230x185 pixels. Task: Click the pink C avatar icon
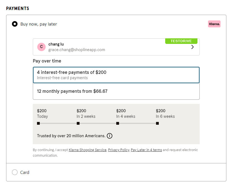(x=41, y=47)
